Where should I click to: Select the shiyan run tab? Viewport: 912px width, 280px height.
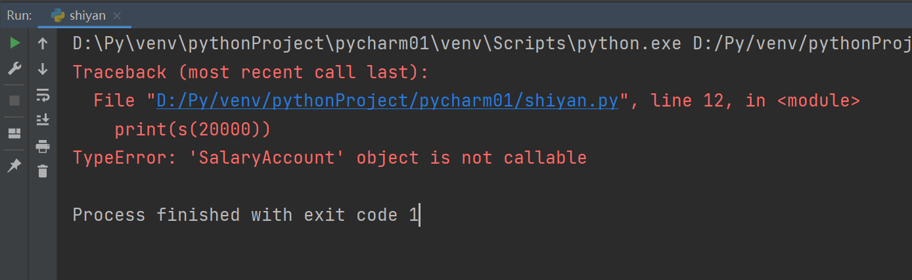(79, 16)
